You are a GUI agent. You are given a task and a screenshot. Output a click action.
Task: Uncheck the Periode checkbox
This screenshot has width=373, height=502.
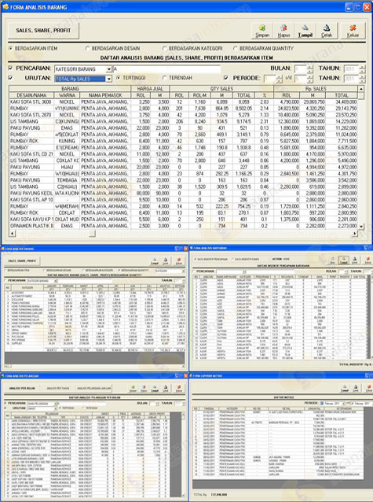click(226, 78)
